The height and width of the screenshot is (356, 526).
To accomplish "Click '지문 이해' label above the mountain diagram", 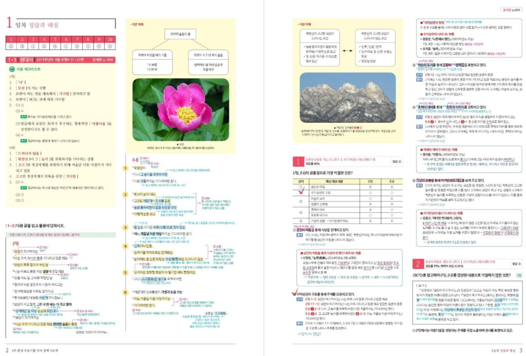I will [x=304, y=24].
